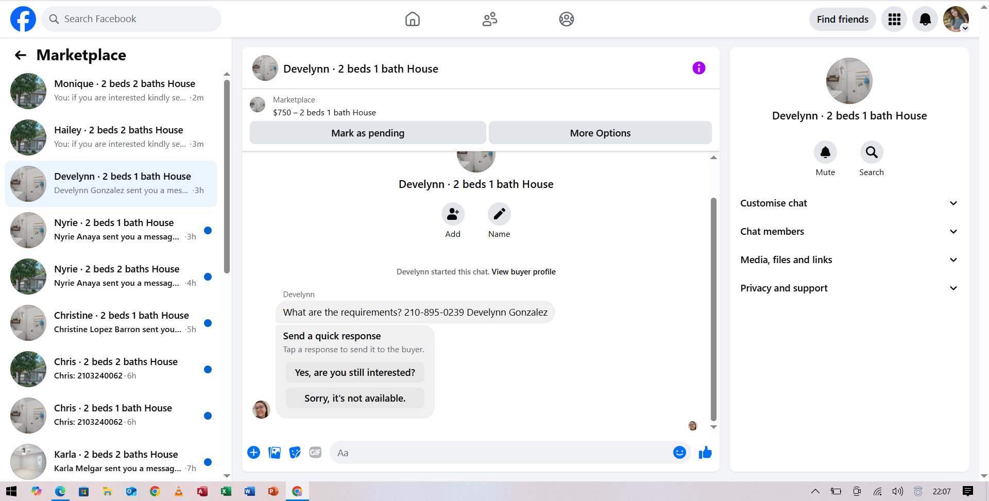Open the View buyer profile link
This screenshot has width=989, height=501.
click(523, 272)
